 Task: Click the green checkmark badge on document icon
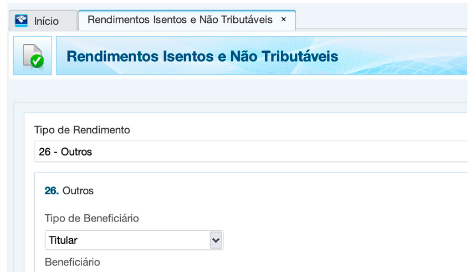37,62
